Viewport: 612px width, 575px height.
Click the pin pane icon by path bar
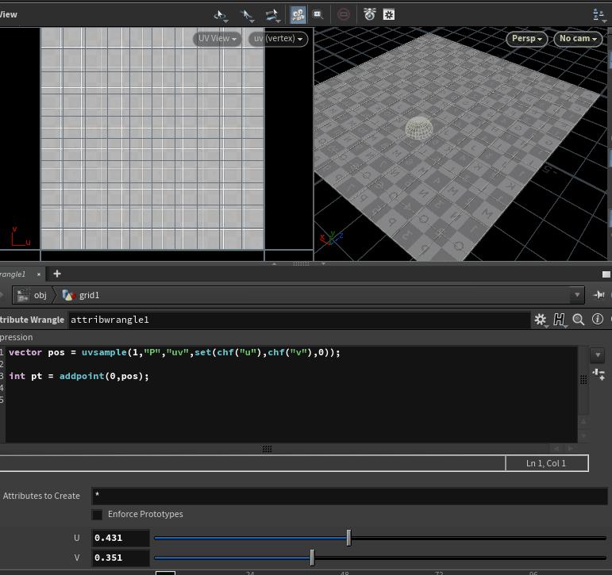point(599,295)
